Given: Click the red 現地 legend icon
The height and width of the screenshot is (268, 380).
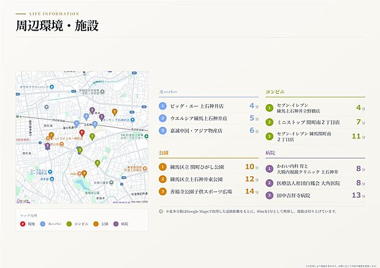Looking at the screenshot, I should 23,224.
